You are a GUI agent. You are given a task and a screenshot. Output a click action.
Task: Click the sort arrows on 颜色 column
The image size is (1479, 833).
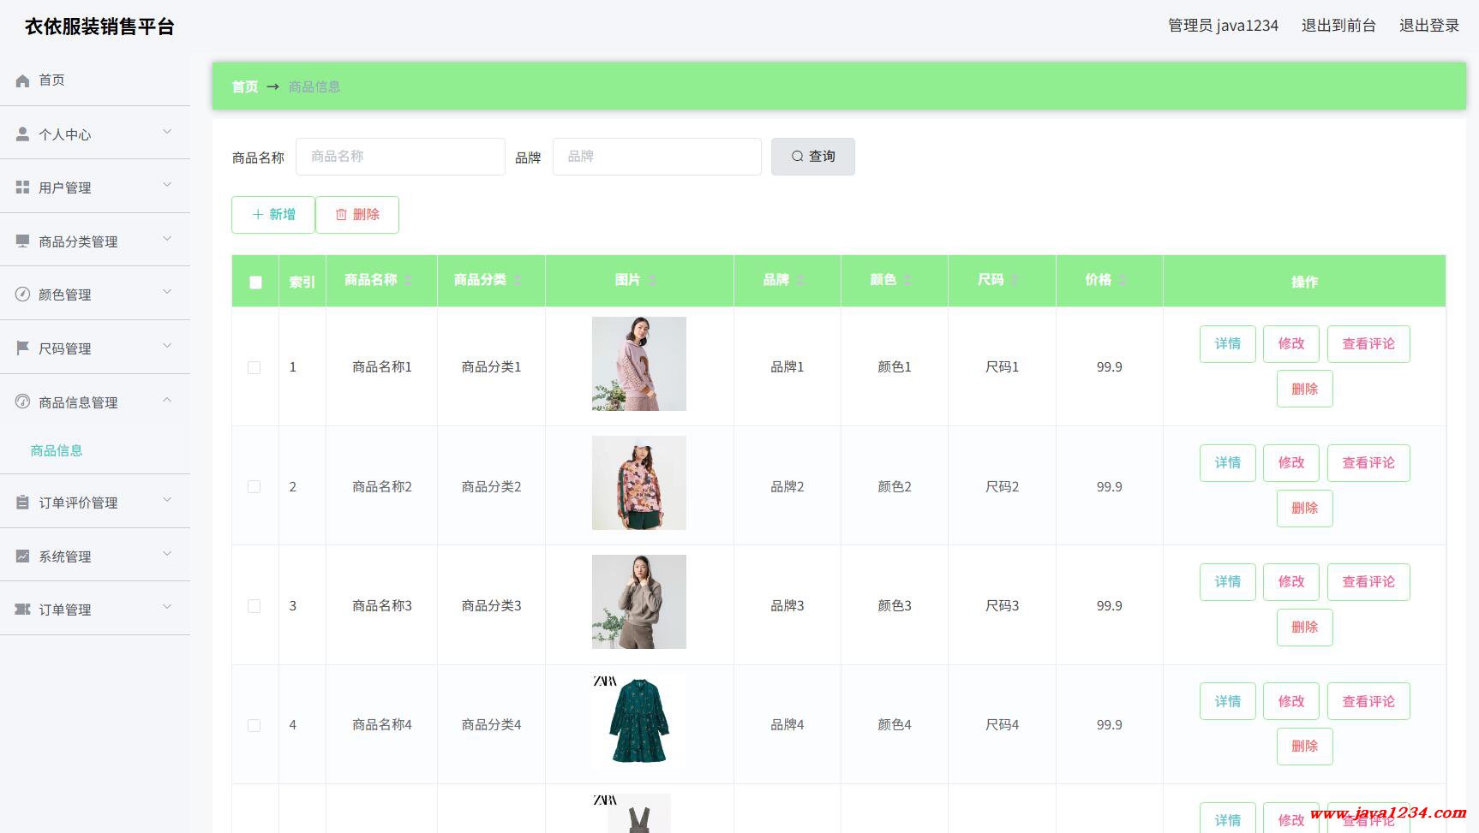[x=907, y=281]
